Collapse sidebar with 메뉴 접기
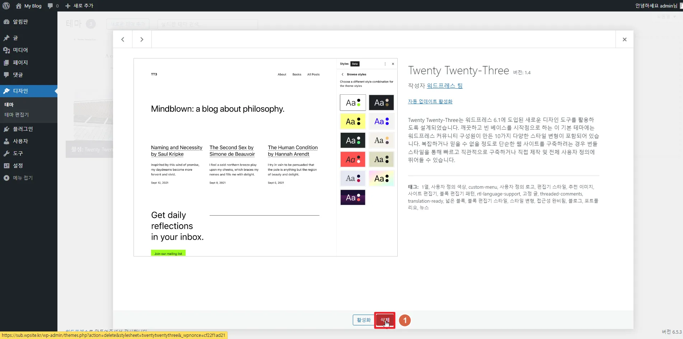 click(29, 178)
